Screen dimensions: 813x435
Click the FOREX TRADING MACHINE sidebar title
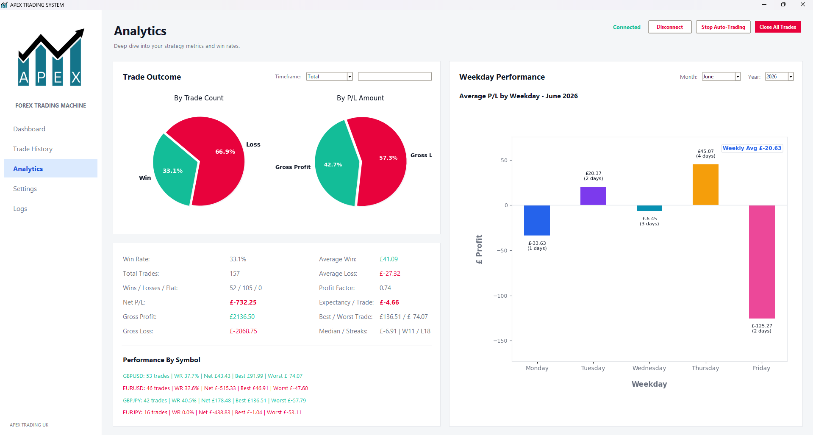point(51,105)
